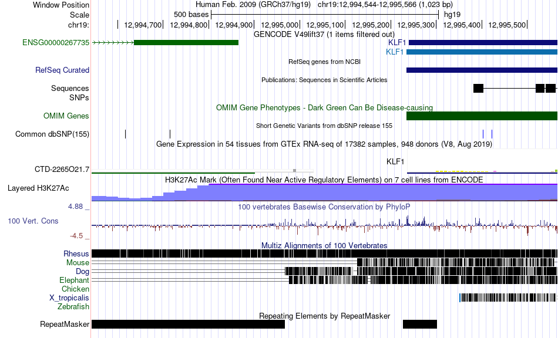Click the Rhesus alignment track row
The height and width of the screenshot is (338, 558).
click(324, 253)
